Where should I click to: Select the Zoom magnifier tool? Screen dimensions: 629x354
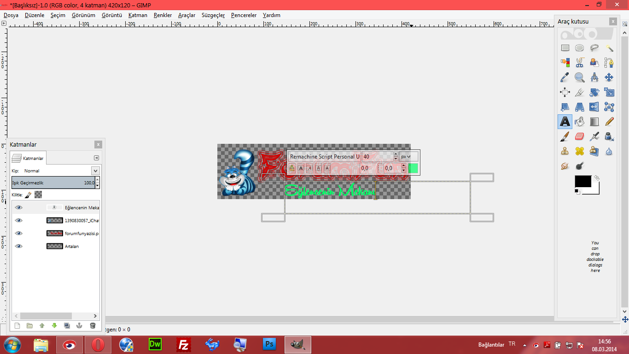tap(580, 77)
